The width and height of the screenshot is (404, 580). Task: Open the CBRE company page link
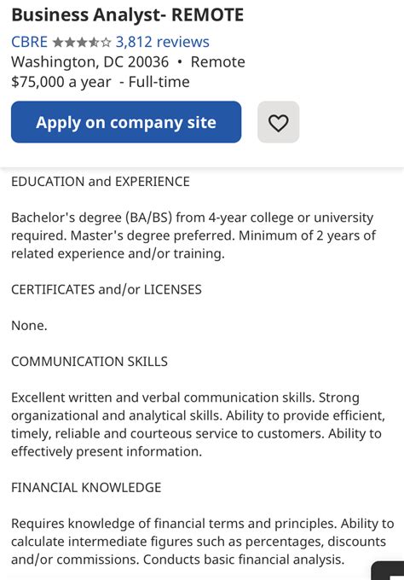point(29,42)
